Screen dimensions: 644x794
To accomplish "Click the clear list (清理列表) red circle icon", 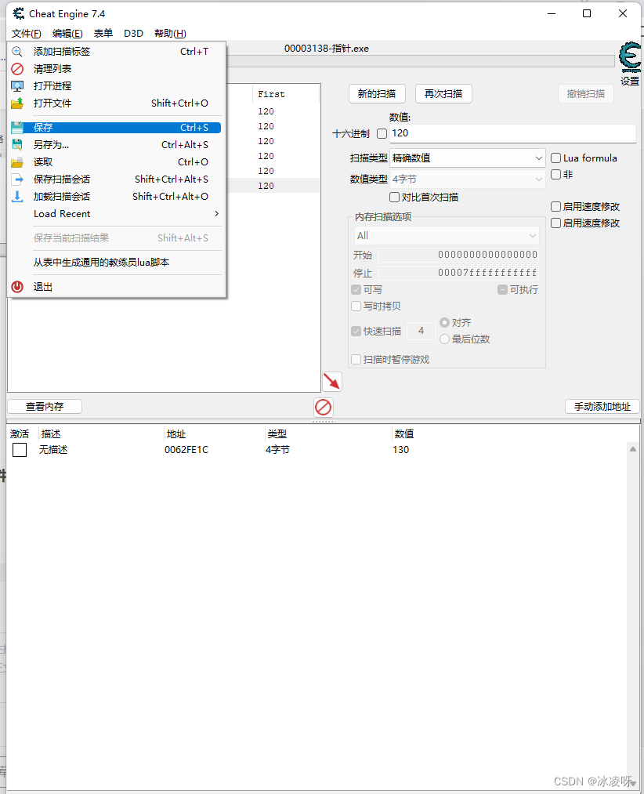I will [x=17, y=68].
